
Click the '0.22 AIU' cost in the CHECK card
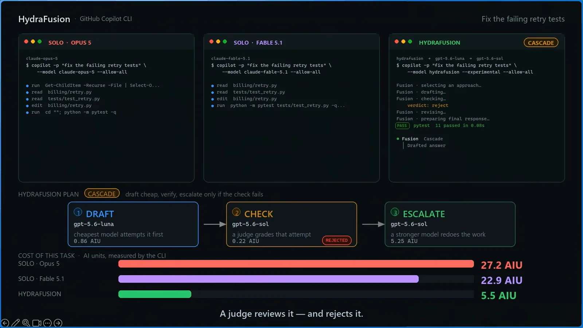246,241
